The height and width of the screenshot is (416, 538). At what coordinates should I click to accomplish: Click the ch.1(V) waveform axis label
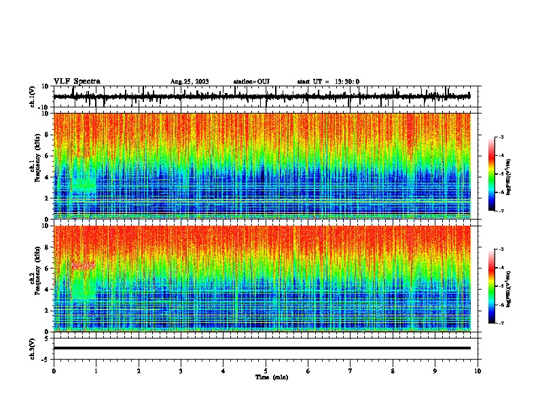[x=33, y=97]
